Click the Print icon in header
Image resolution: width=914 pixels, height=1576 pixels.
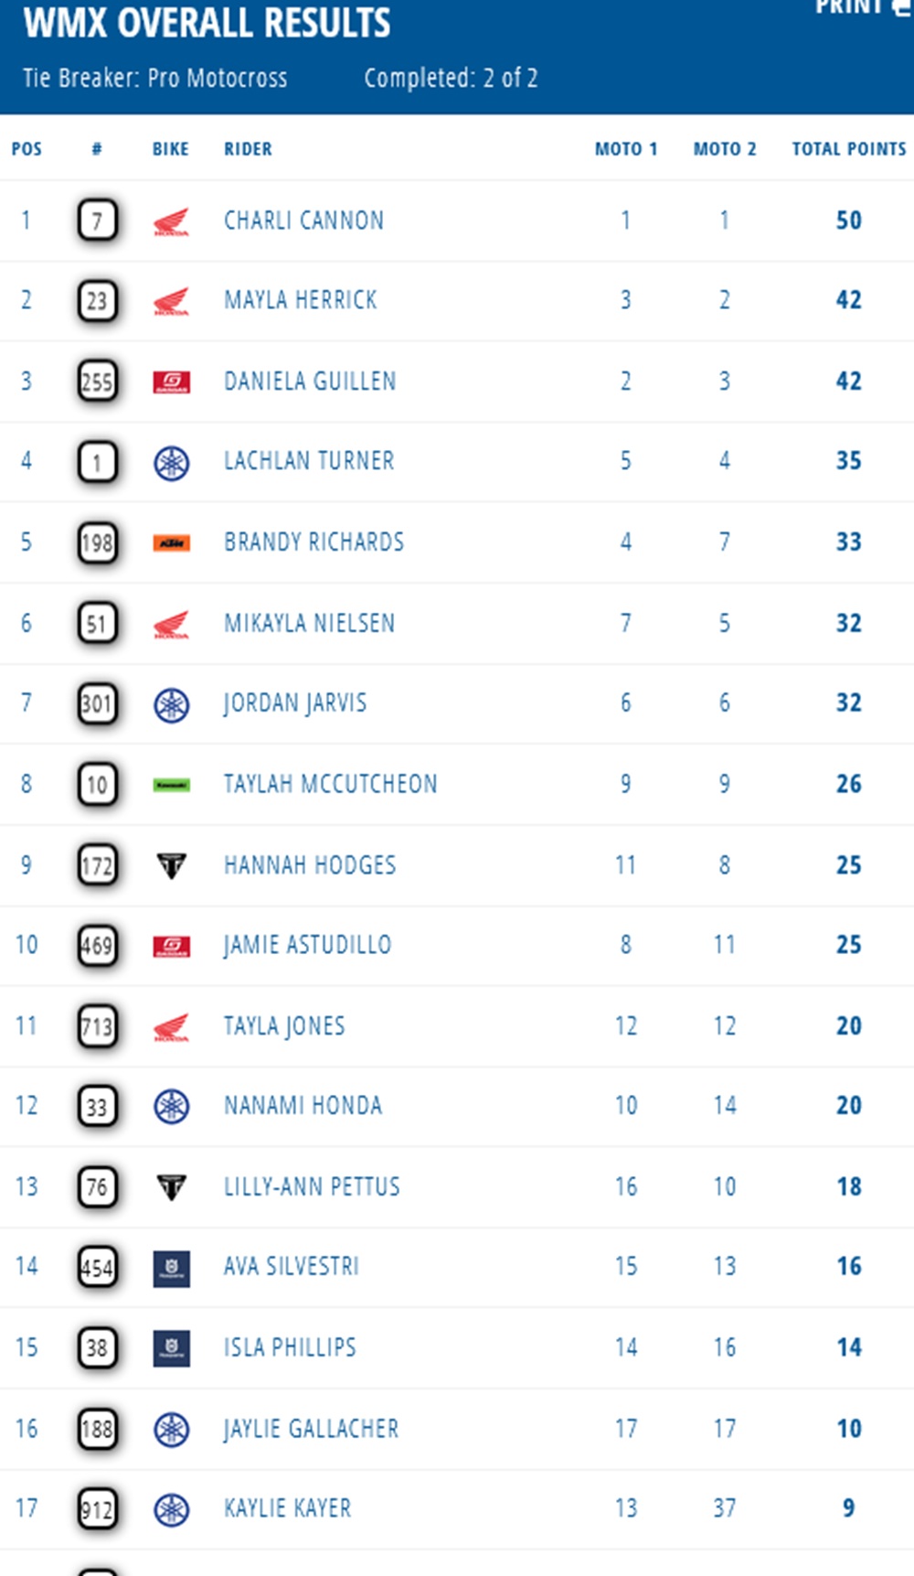point(901,6)
